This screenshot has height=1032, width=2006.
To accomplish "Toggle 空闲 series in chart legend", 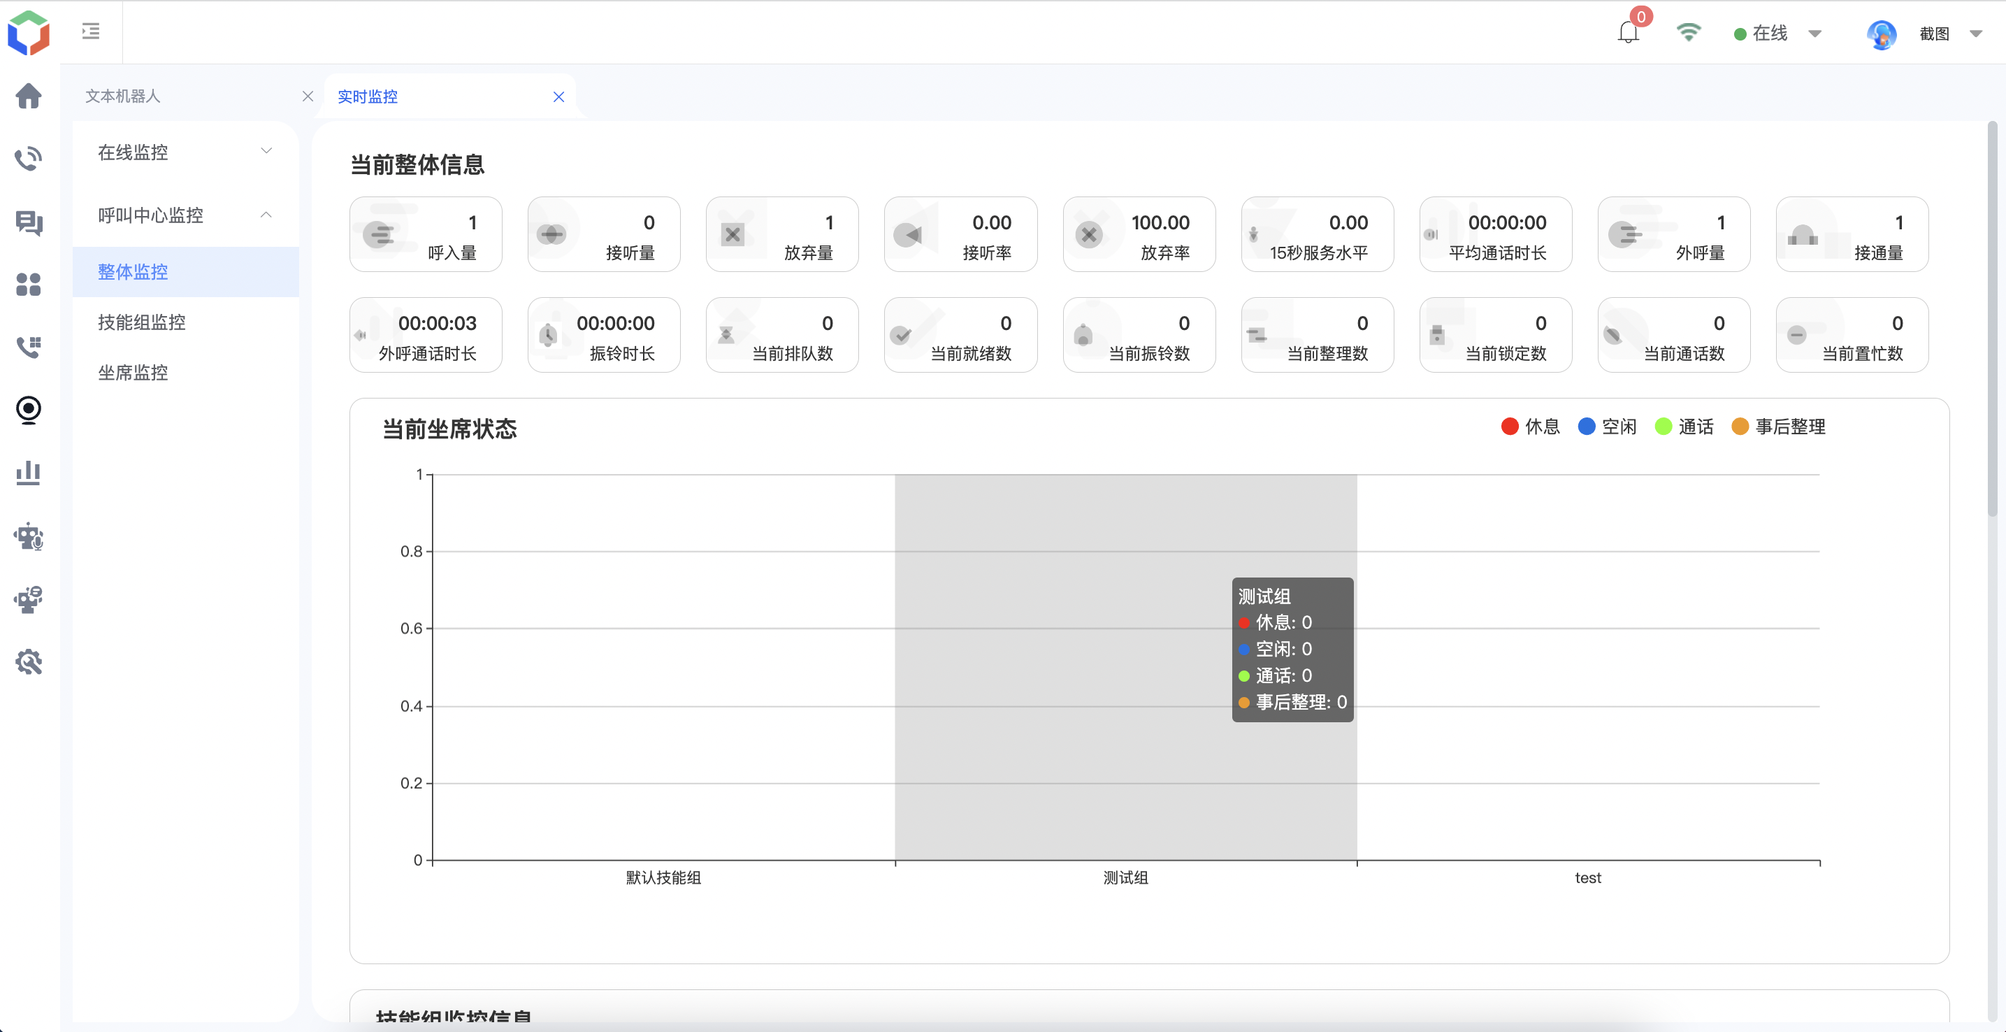I will (1608, 426).
